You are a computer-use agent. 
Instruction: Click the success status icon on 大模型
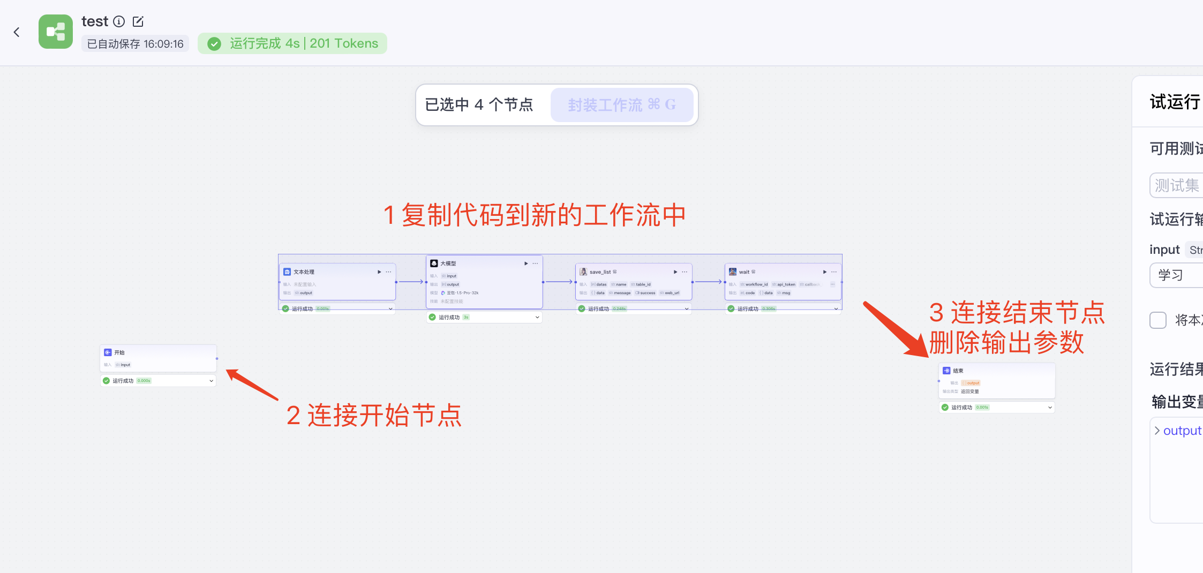click(432, 318)
